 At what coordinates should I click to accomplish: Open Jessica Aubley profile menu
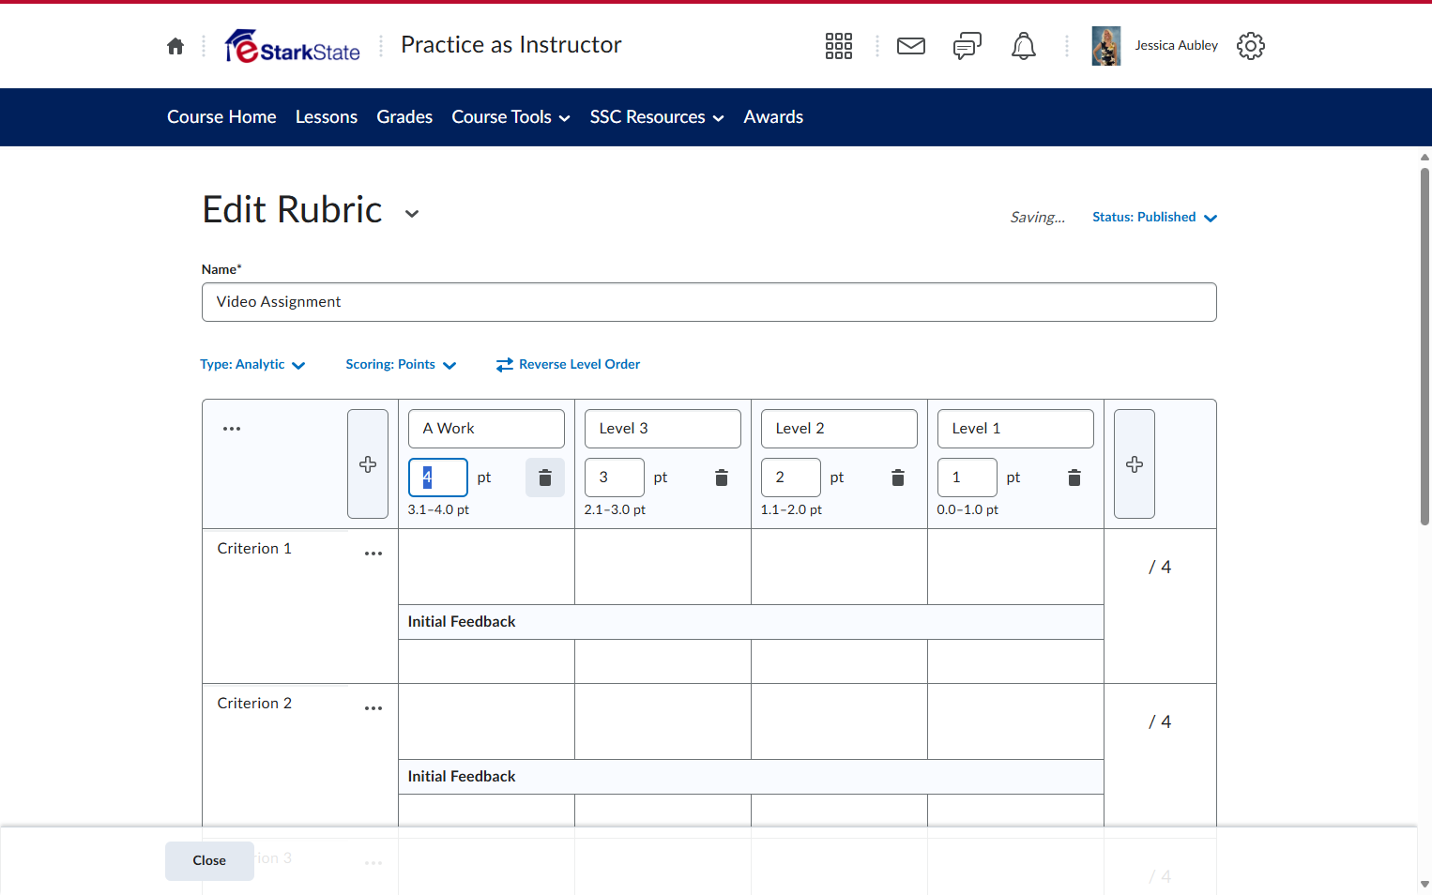click(1155, 46)
